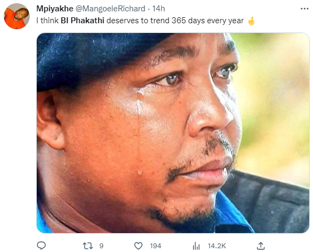
Task: Click the 14h timestamp link
Action: pyautogui.click(x=158, y=9)
